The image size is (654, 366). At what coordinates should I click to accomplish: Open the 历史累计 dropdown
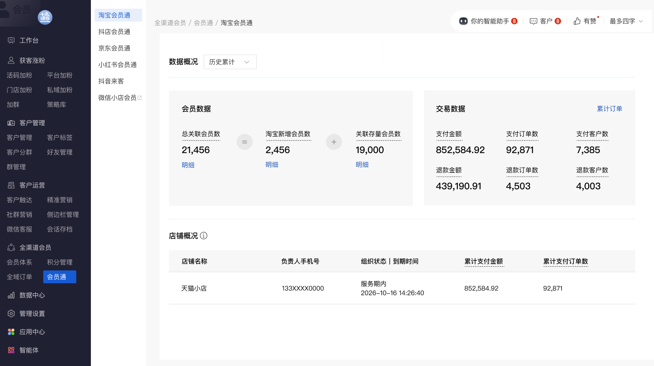pyautogui.click(x=230, y=62)
